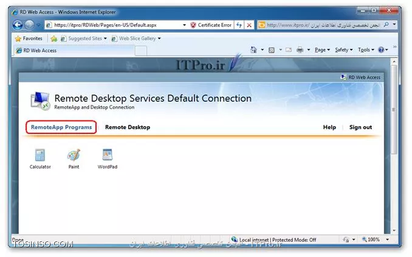Click the search magnifier icon
Viewport: 412px width, 257px height.
pyautogui.click(x=386, y=25)
